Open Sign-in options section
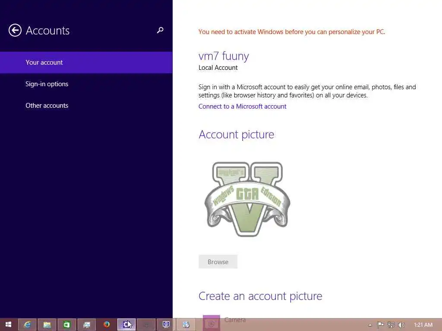Image resolution: width=442 pixels, height=331 pixels. tap(86, 84)
